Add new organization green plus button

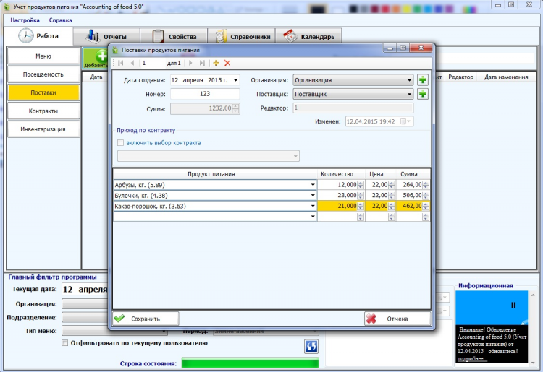pos(423,79)
